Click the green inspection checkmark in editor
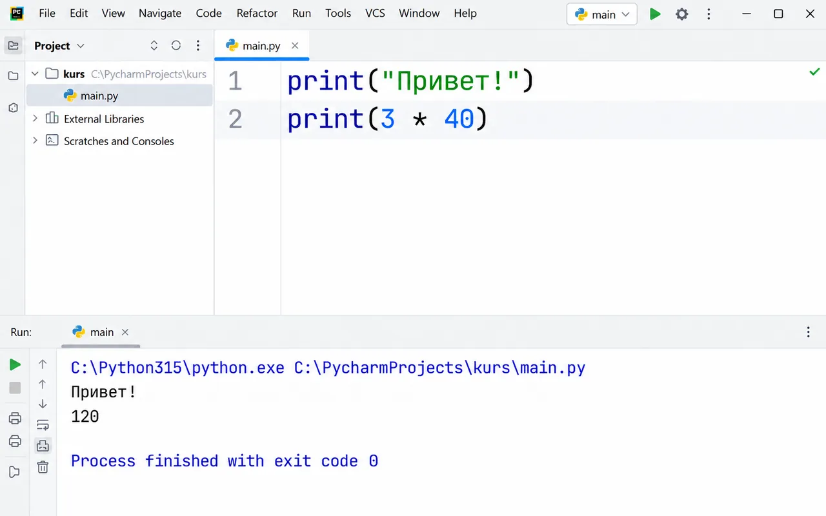 pos(814,72)
